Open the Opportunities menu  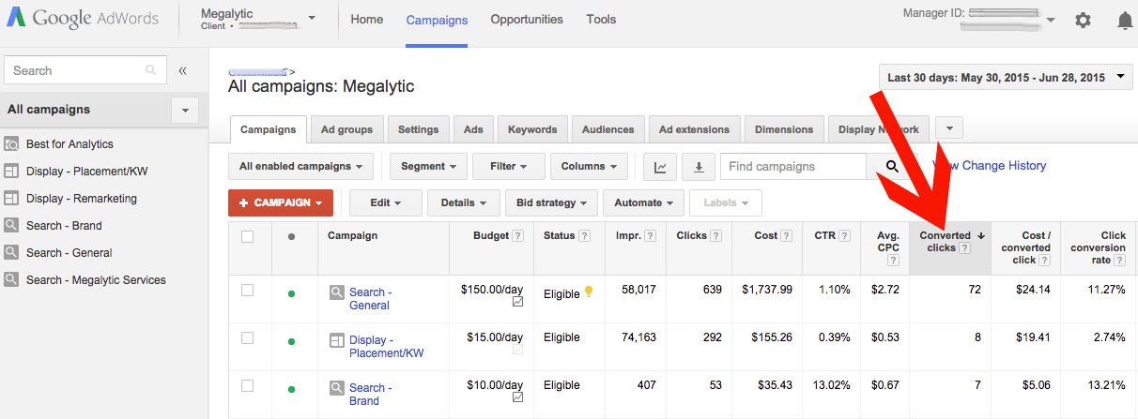(527, 20)
